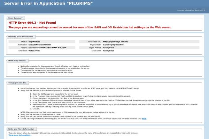This screenshot has width=209, height=139.
Task: Click the 'Logon User' field label
Action: coord(96,51)
